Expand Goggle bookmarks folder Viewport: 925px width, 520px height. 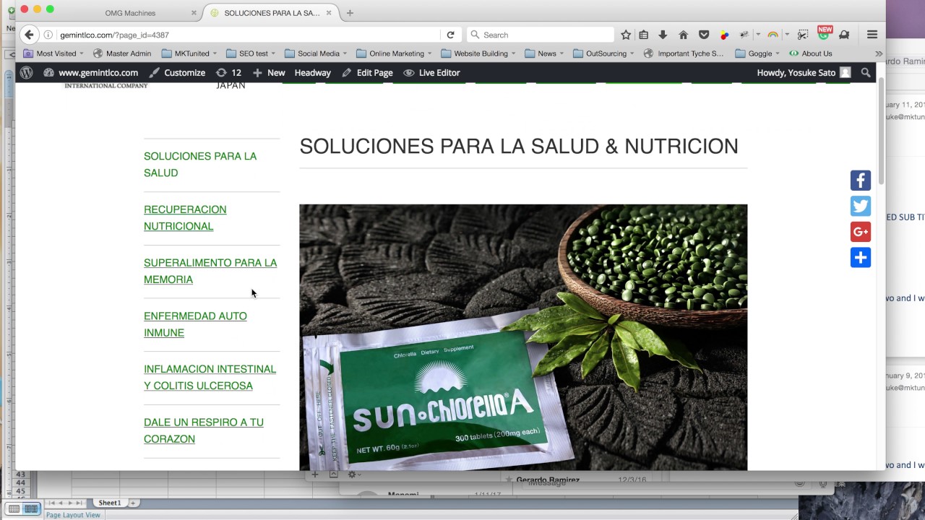pos(757,53)
